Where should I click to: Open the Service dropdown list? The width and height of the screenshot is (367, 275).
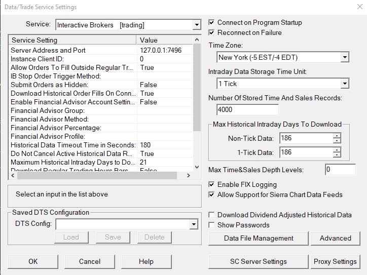pos(197,25)
